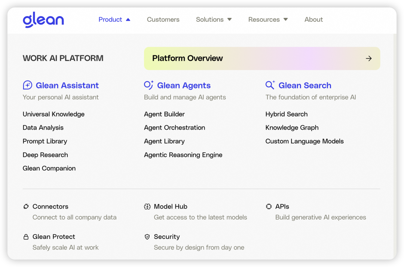This screenshot has height=267, width=404.
Task: Click the Security shield icon
Action: [x=147, y=237]
